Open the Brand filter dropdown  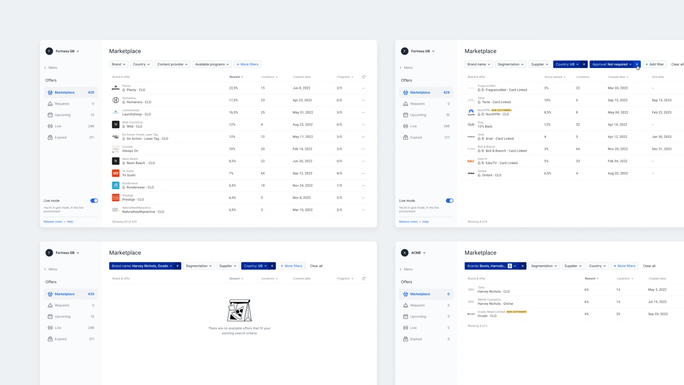point(119,64)
